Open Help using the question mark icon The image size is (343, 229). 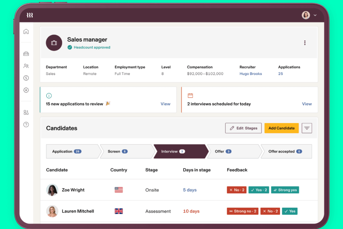click(x=26, y=125)
